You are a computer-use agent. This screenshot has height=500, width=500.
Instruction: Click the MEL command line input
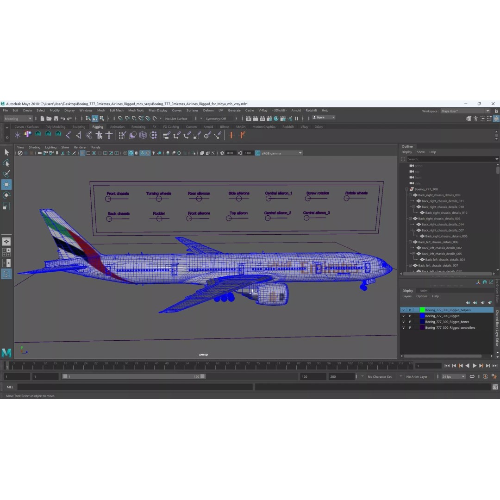pos(135,387)
